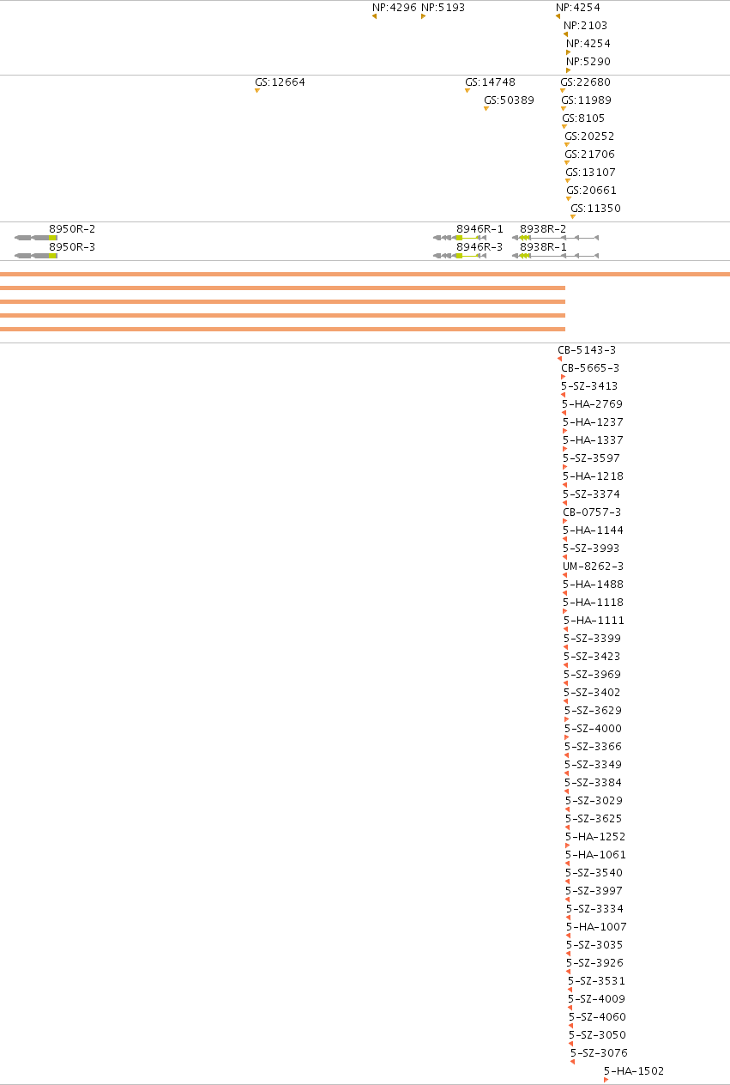Click the 5-HA-1237 feature label
Image resolution: width=730 pixels, height=1085 pixels.
point(593,422)
